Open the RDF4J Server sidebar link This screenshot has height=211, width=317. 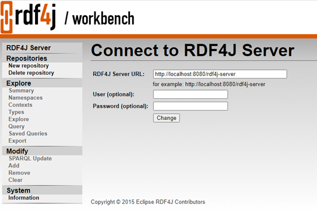29,48
